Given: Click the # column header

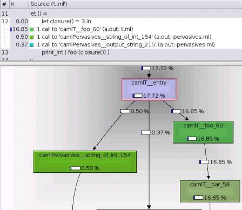Looking at the screenshot, I should [4, 4].
